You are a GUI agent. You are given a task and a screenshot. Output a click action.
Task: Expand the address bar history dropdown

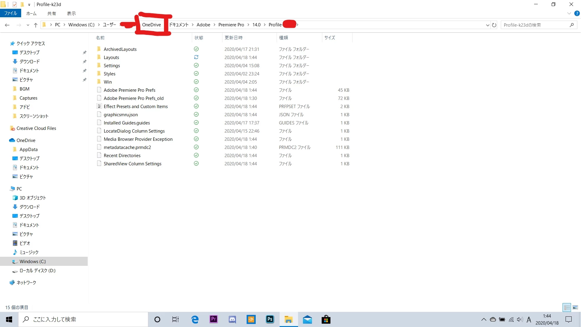[487, 25]
